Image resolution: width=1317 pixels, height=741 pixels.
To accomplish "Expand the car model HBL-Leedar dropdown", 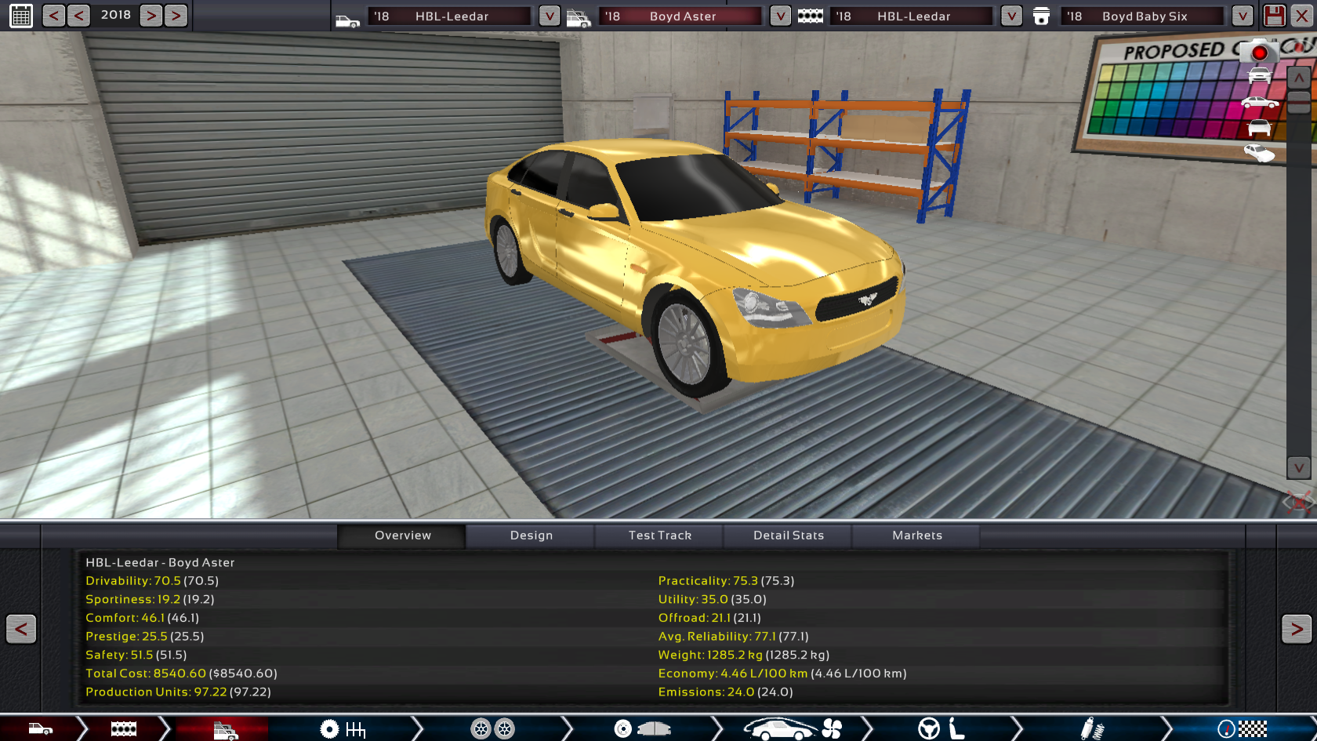I will click(550, 16).
